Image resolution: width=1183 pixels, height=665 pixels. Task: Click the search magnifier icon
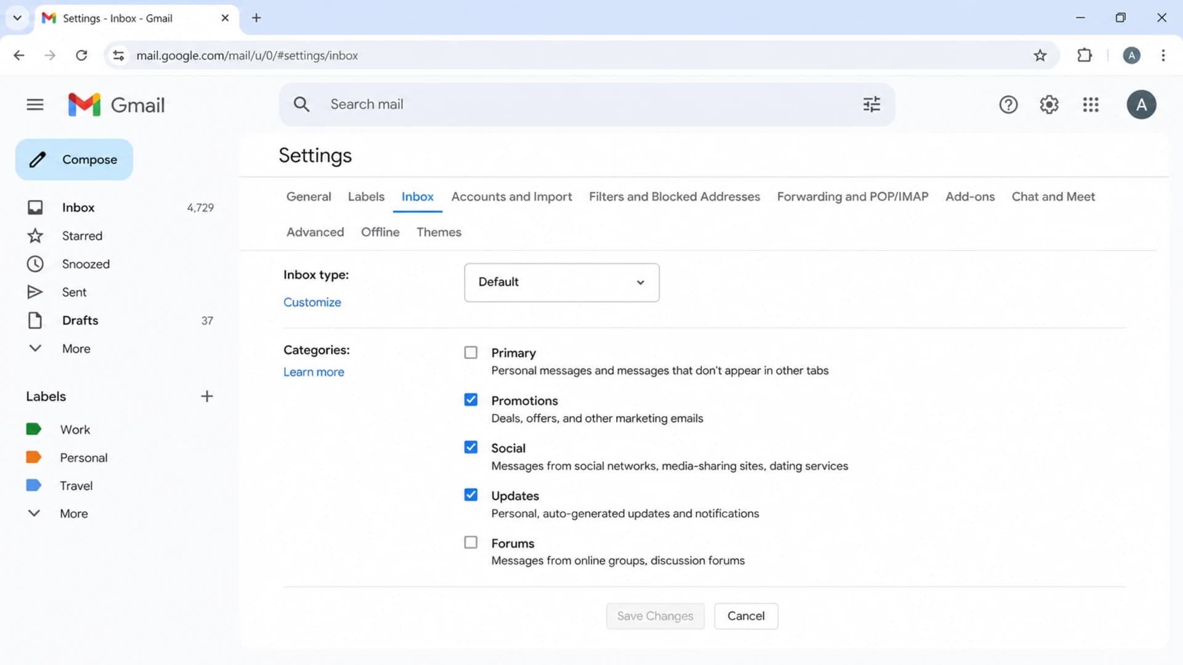click(x=301, y=104)
